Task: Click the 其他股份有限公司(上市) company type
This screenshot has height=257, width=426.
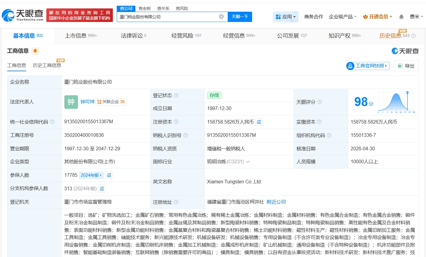Action: (90, 162)
